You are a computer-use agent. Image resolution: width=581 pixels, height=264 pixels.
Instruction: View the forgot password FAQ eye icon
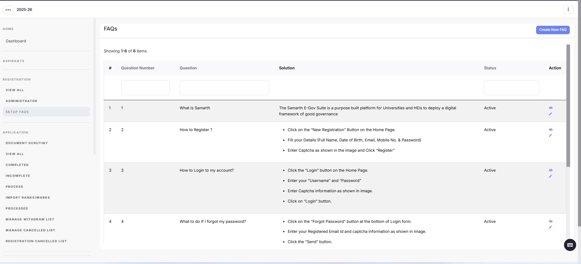pyautogui.click(x=551, y=221)
